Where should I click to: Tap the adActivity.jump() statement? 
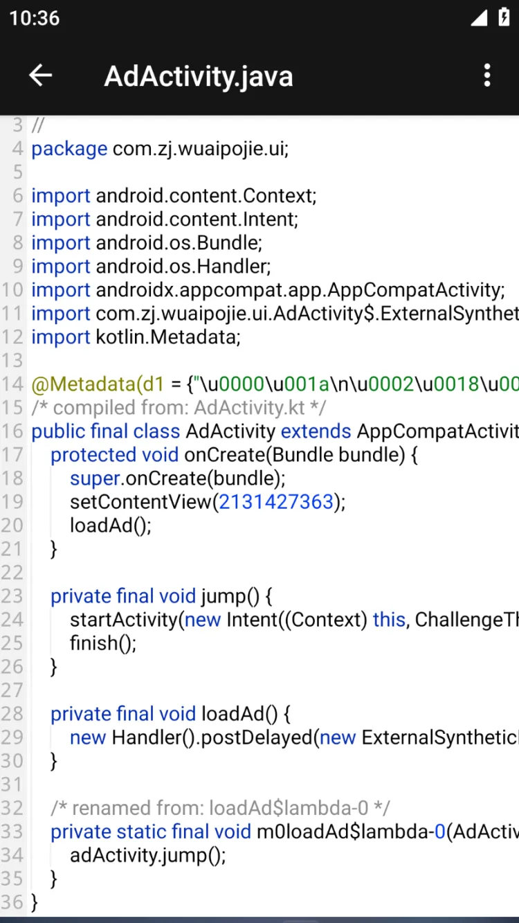pos(147,855)
